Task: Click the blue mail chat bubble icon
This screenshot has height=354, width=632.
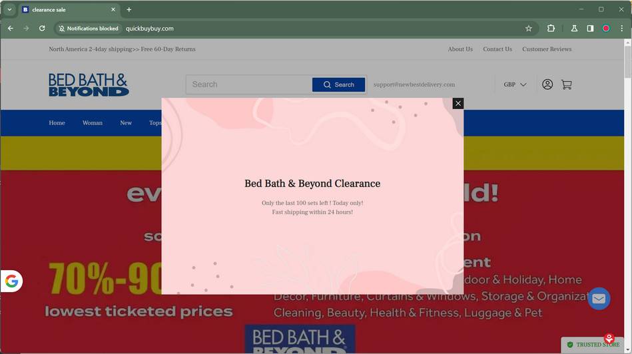Action: [599, 298]
